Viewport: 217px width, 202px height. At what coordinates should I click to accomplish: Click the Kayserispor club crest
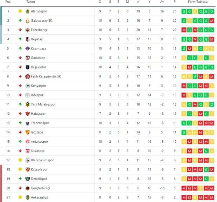pyautogui.click(x=28, y=169)
